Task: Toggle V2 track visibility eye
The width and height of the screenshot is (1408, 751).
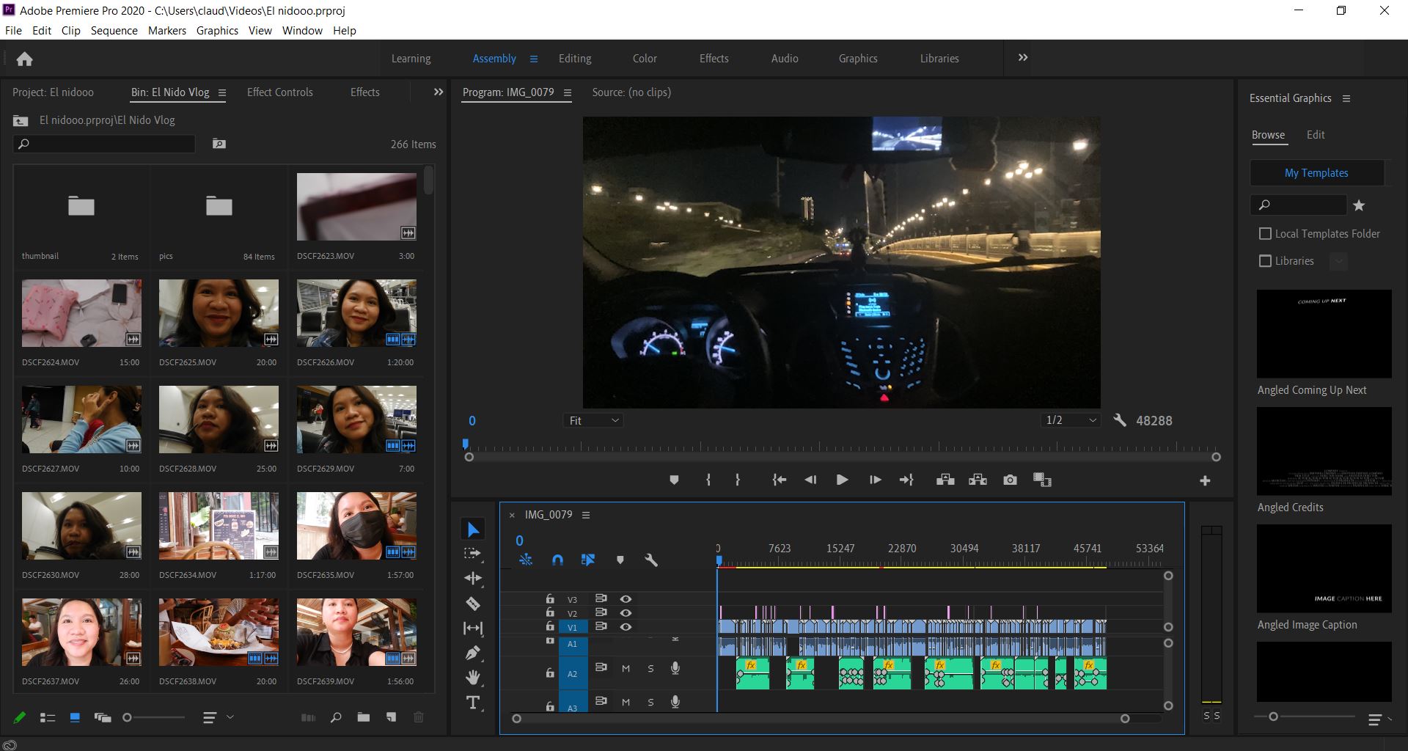Action: 626,613
